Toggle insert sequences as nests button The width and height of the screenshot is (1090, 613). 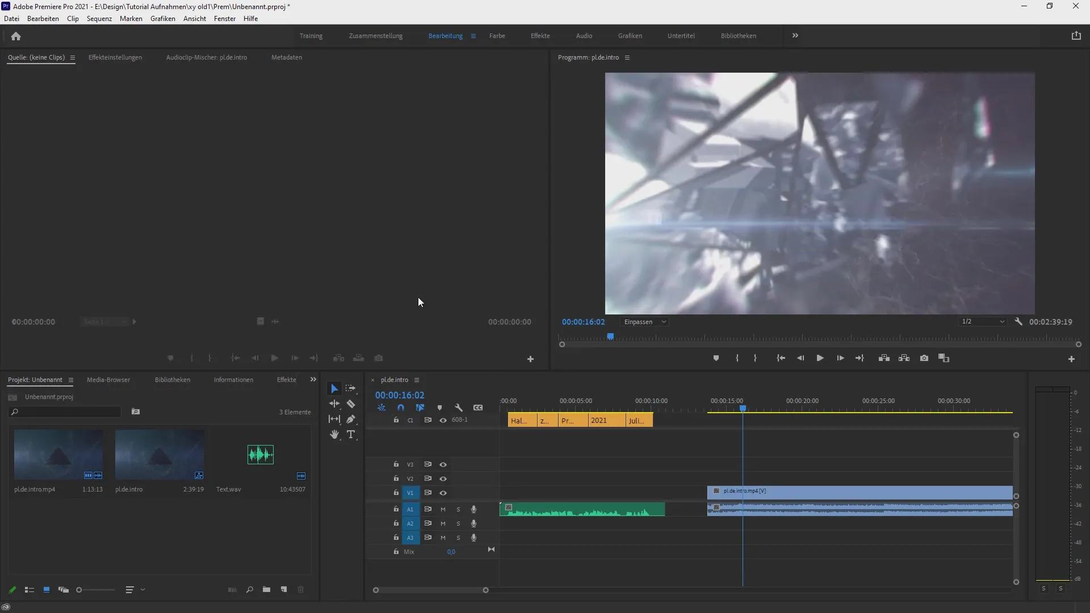coord(381,408)
